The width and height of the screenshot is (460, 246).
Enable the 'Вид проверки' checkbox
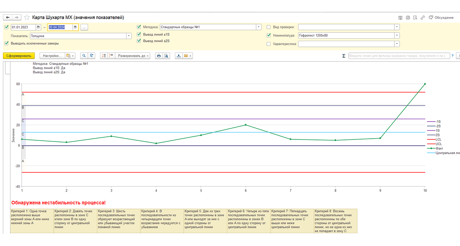(x=268, y=27)
